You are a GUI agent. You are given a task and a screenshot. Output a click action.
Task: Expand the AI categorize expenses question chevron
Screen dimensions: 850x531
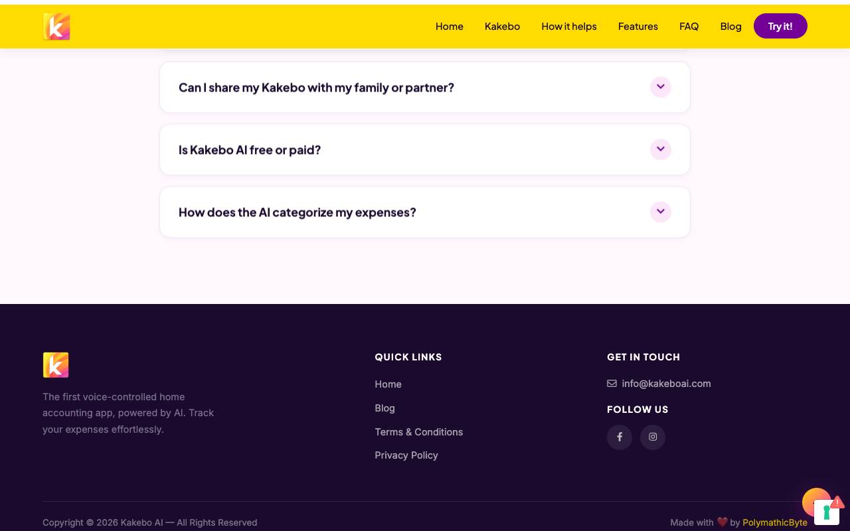[x=661, y=212]
